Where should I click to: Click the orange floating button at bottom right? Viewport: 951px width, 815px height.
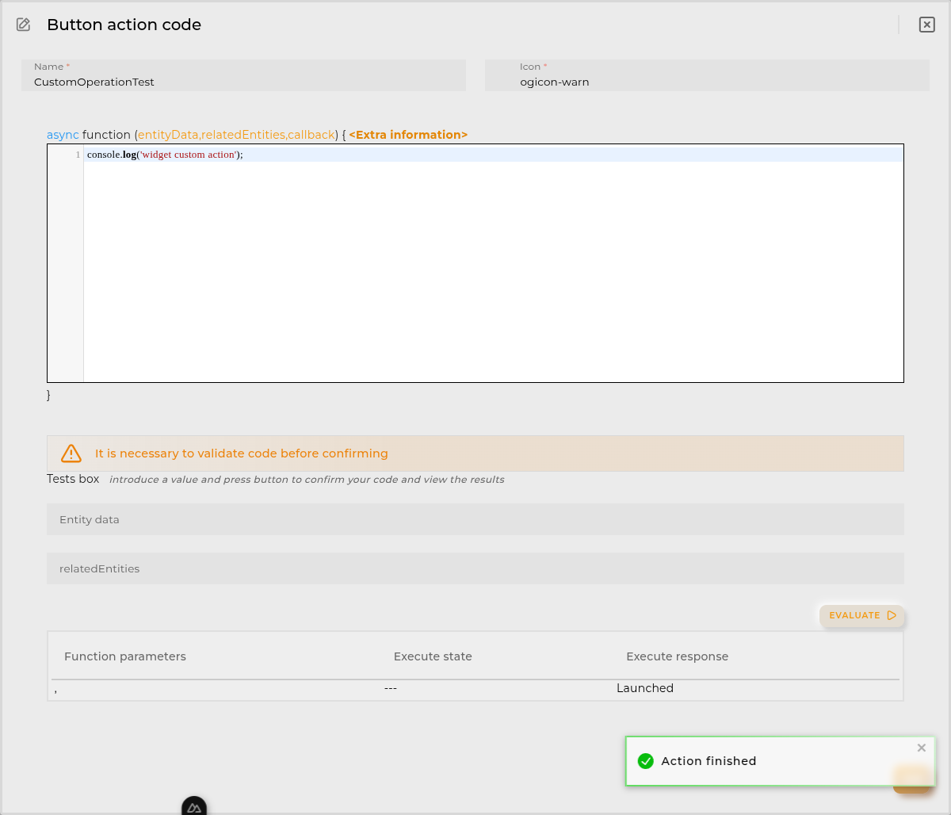pyautogui.click(x=912, y=782)
